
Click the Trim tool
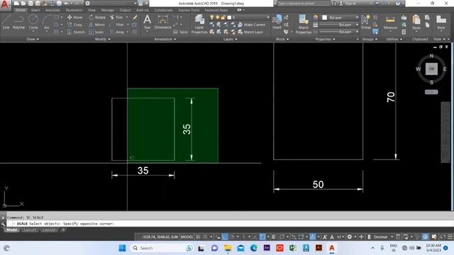coord(116,17)
